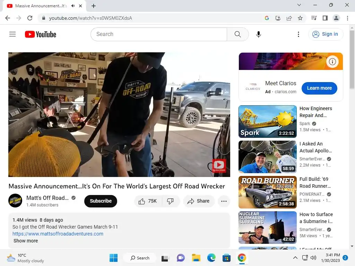Image resolution: width=355 pixels, height=266 pixels.
Task: Click the YouTube search input field
Action: point(159,34)
